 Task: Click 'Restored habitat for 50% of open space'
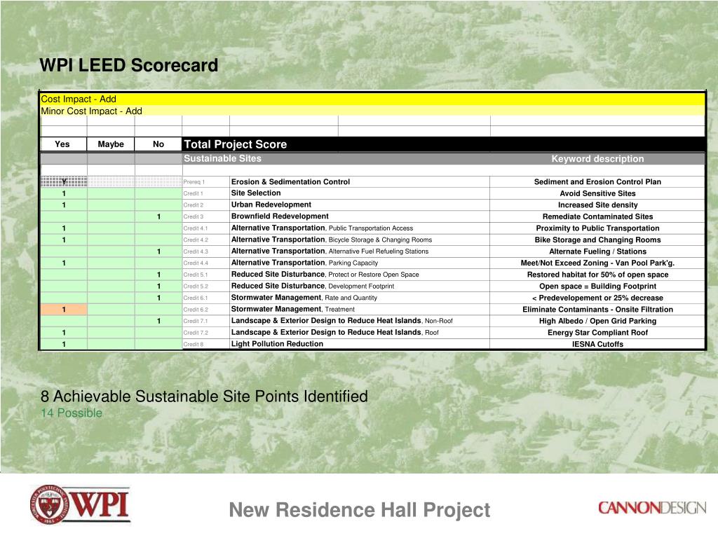tap(597, 275)
